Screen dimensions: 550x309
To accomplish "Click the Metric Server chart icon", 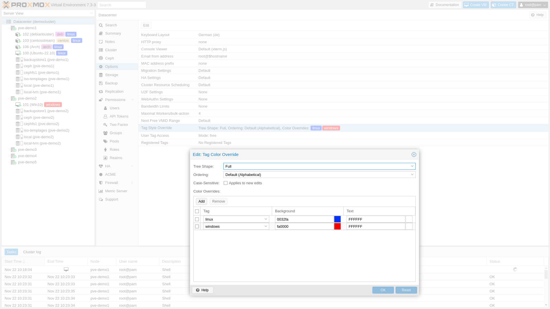I will [101, 191].
